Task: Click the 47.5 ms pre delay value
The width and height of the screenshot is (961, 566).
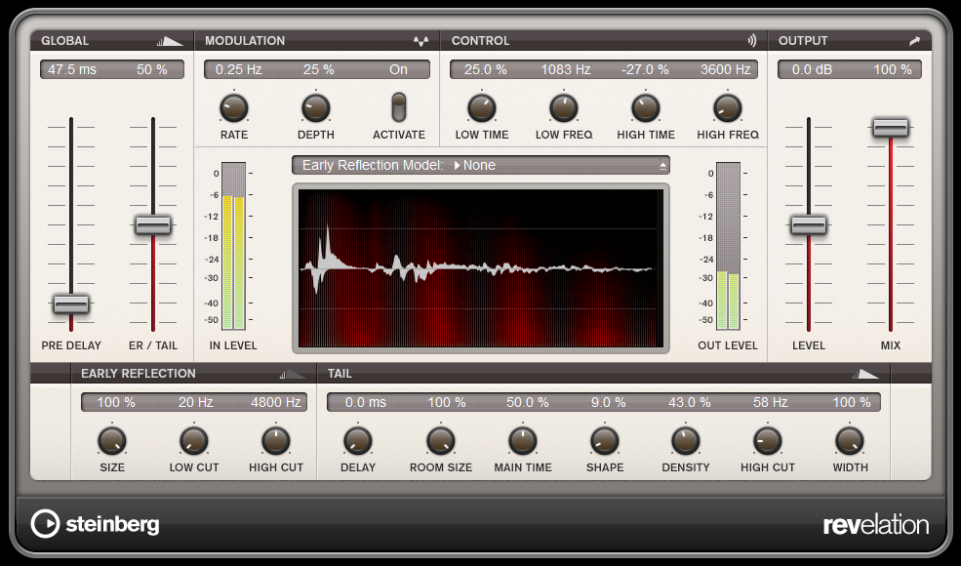Action: 72,70
